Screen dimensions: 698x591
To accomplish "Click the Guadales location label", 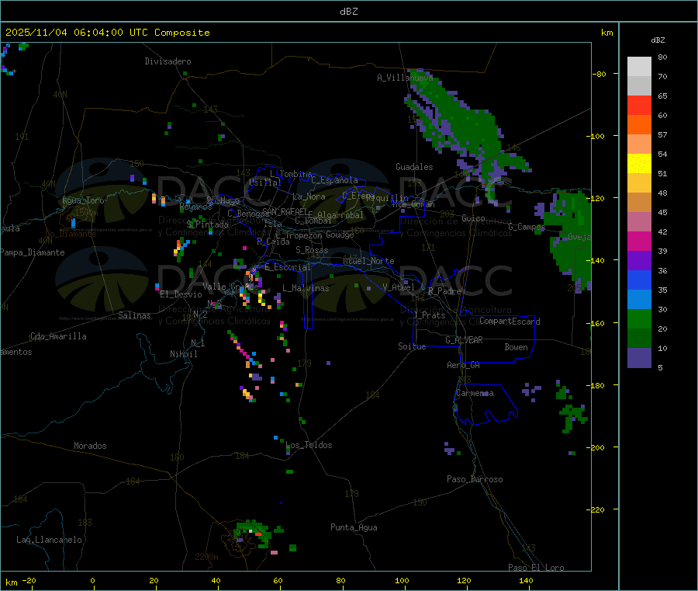I will coord(414,167).
